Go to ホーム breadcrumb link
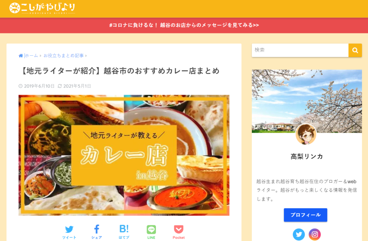The height and width of the screenshot is (241, 368). pyautogui.click(x=31, y=56)
